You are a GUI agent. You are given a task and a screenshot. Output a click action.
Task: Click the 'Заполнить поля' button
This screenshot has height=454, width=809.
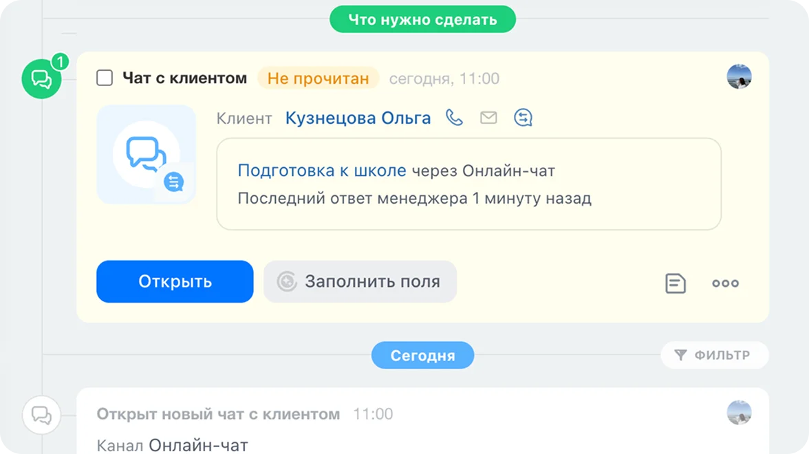[360, 282]
